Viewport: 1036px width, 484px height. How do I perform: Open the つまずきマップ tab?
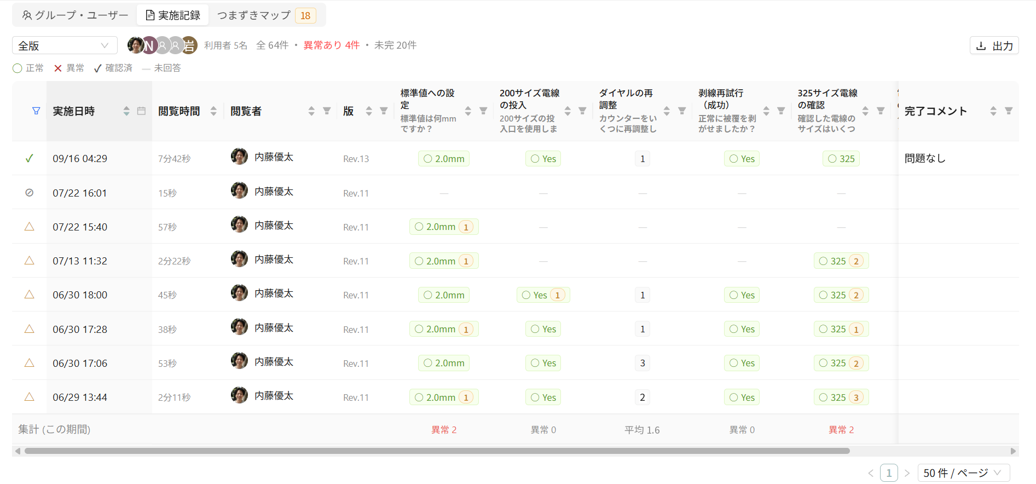267,15
